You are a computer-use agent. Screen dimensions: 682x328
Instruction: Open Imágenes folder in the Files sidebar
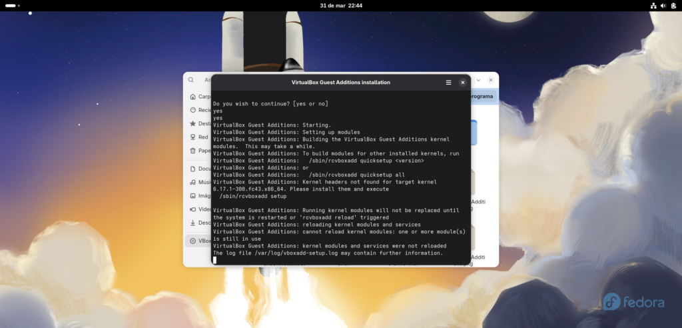click(x=200, y=196)
